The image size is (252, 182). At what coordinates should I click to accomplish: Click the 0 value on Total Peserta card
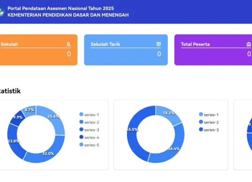[x=249, y=54]
